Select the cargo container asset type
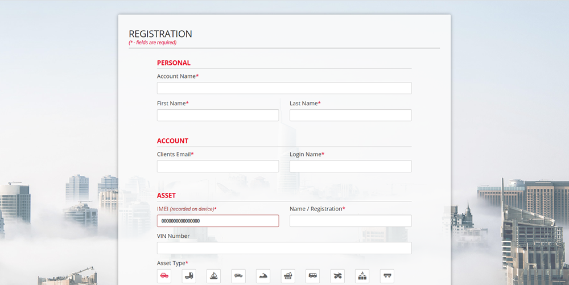 362,276
